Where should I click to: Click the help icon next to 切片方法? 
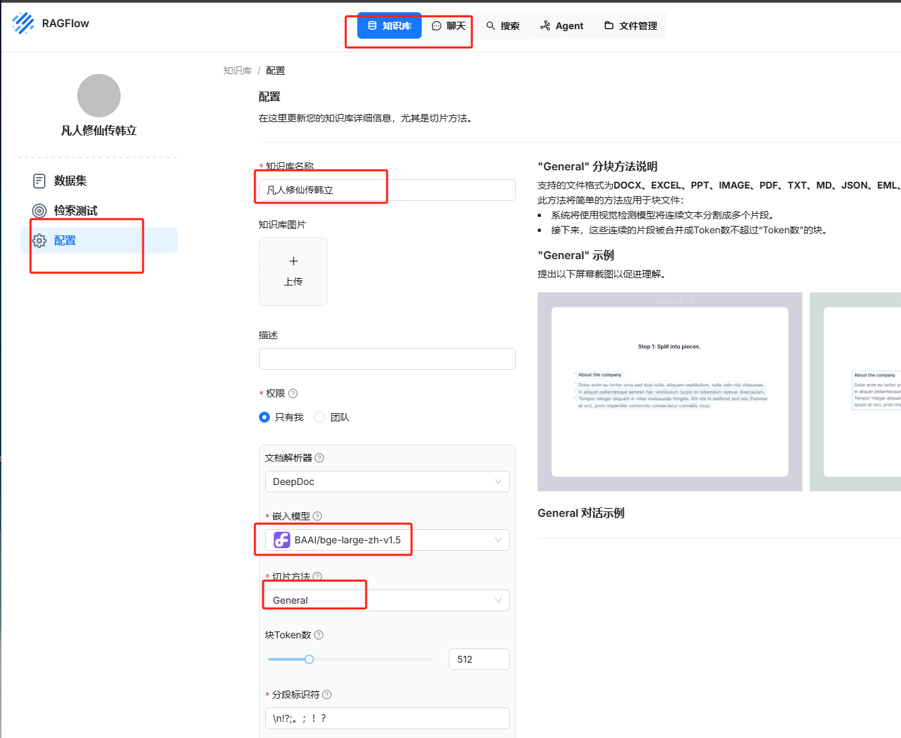tap(317, 577)
